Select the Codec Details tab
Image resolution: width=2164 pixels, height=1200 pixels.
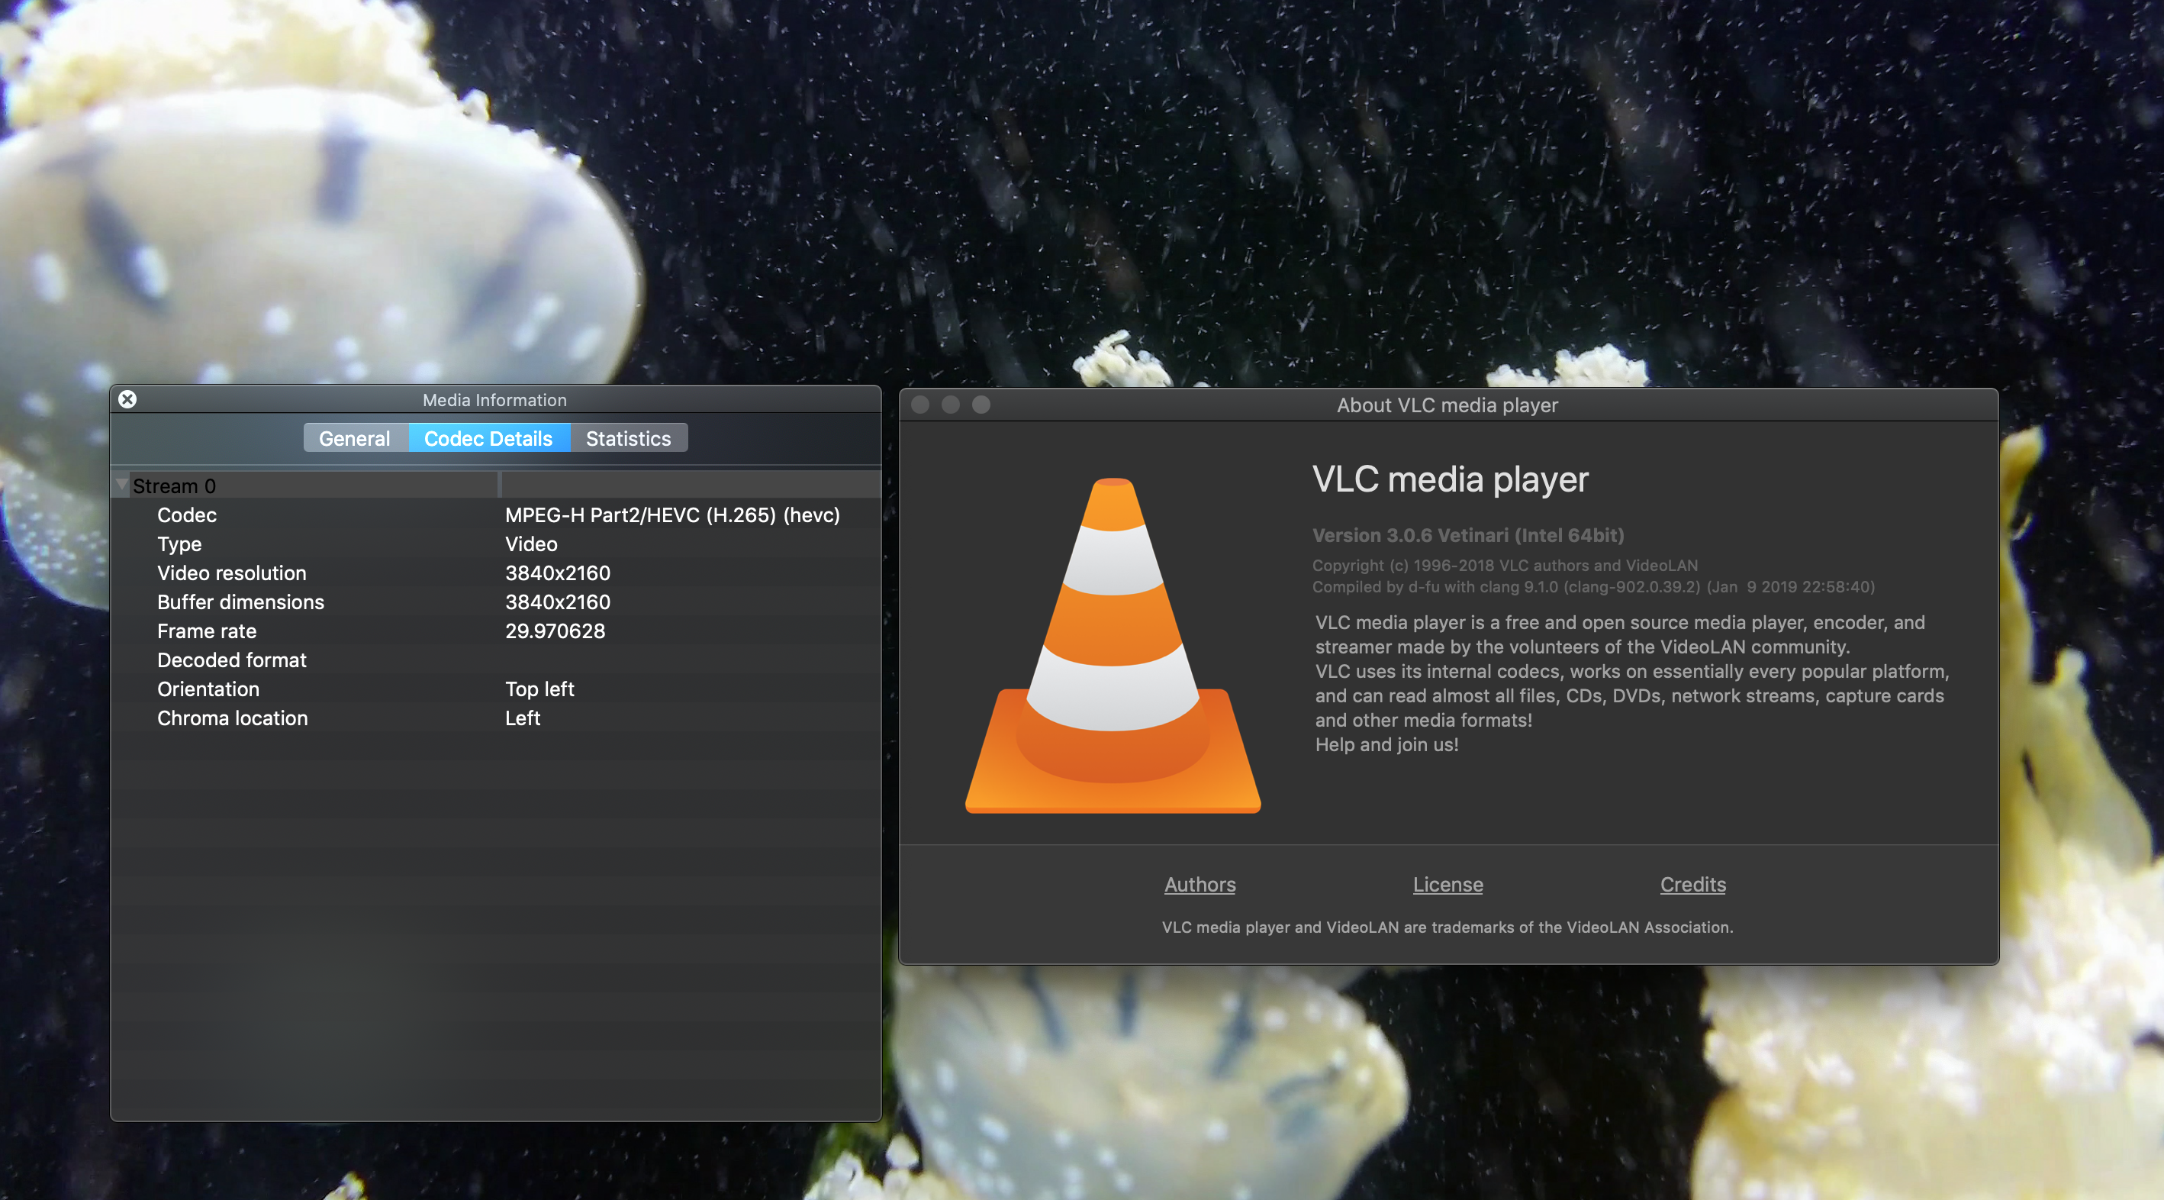[488, 438]
